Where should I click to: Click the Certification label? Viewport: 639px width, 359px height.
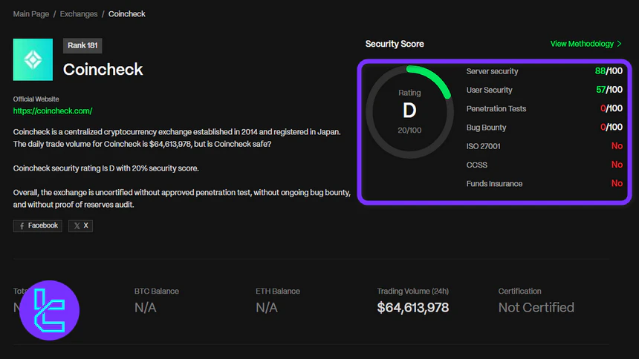click(519, 291)
